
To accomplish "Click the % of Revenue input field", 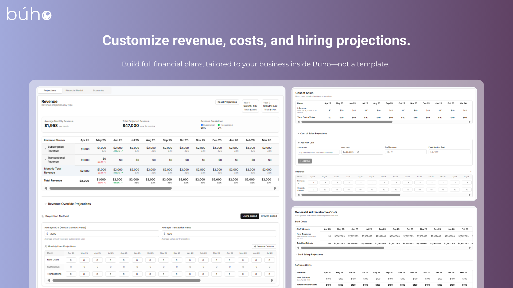I will point(406,152).
